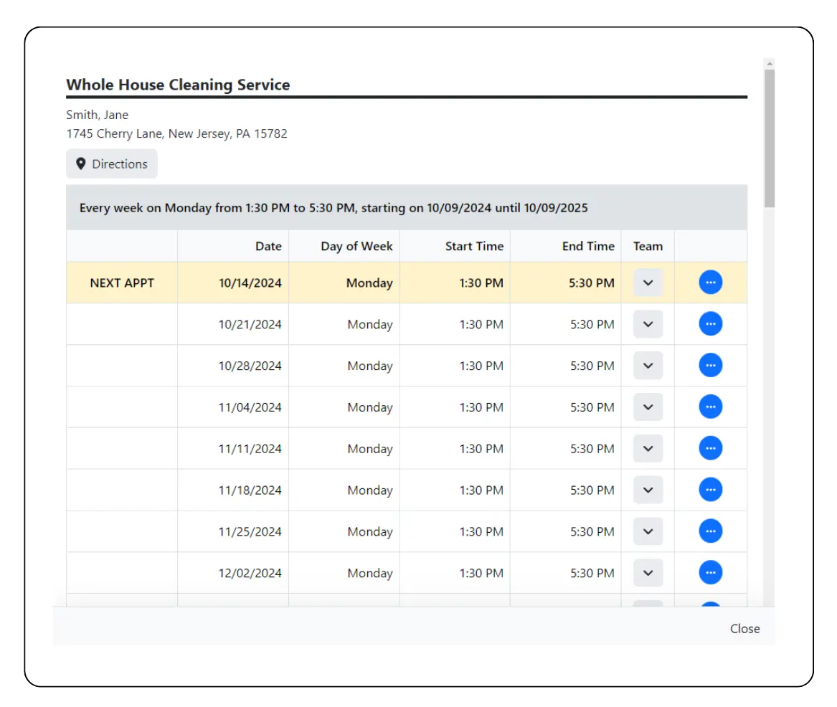Image resolution: width=837 pixels, height=707 pixels.
Task: Open the Directions button
Action: coord(111,163)
